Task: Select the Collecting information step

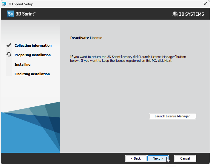Action: tap(33, 45)
